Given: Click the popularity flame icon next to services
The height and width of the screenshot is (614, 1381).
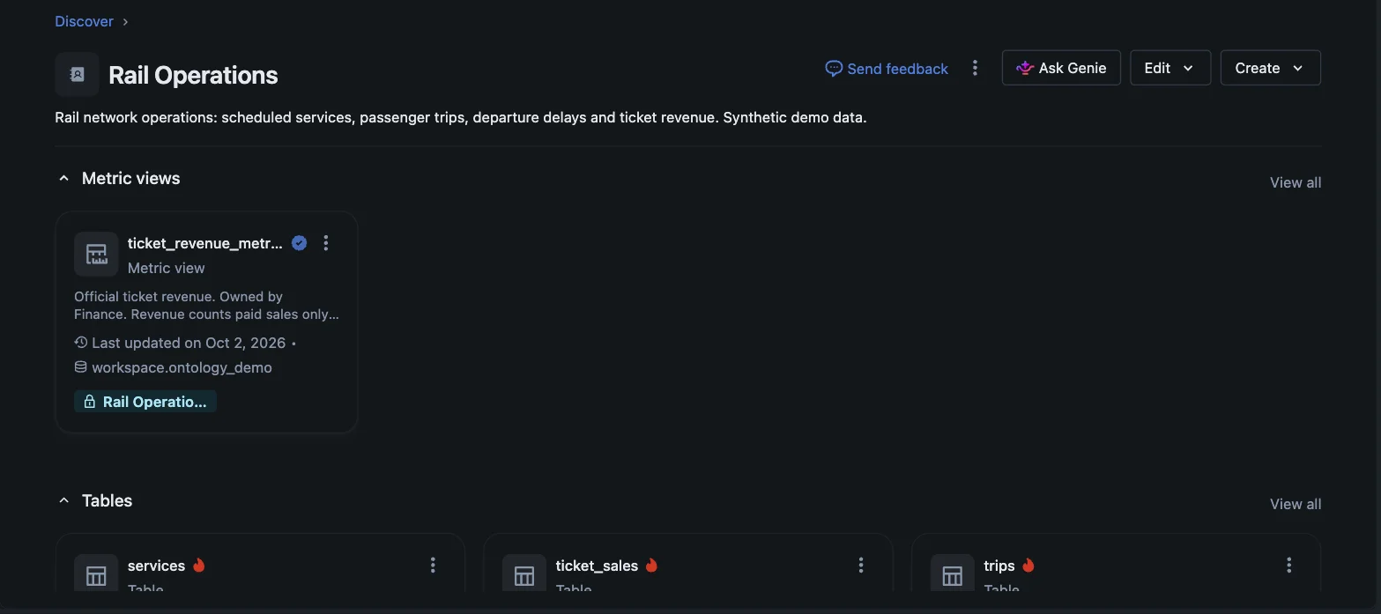Looking at the screenshot, I should coord(199,566).
